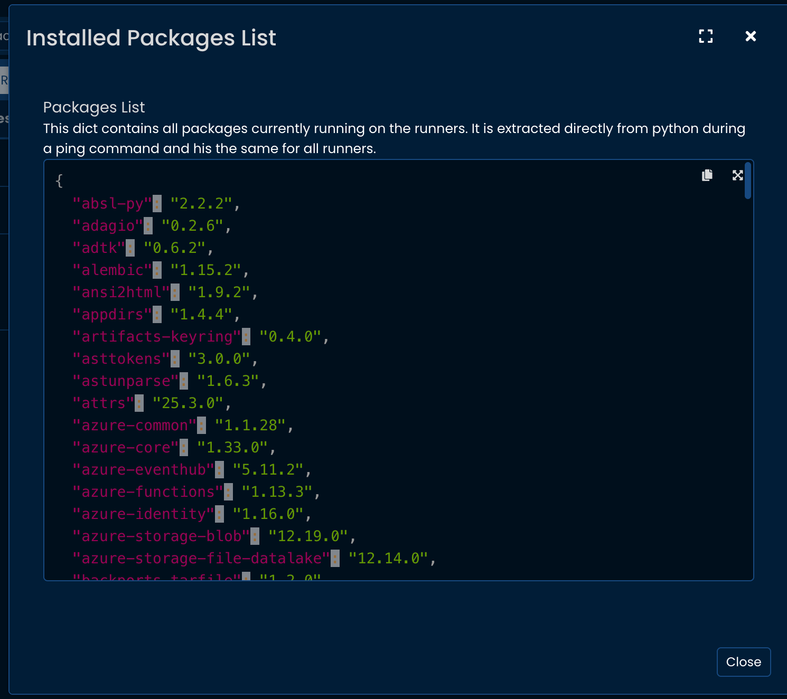Viewport: 787px width, 699px height.
Task: Click the code viewer scrollbar thumb
Action: click(748, 181)
